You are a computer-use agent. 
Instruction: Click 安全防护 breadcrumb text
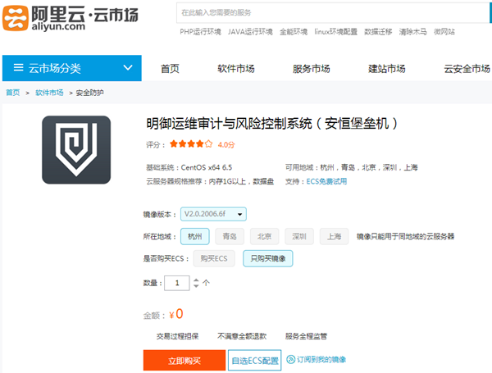point(89,93)
